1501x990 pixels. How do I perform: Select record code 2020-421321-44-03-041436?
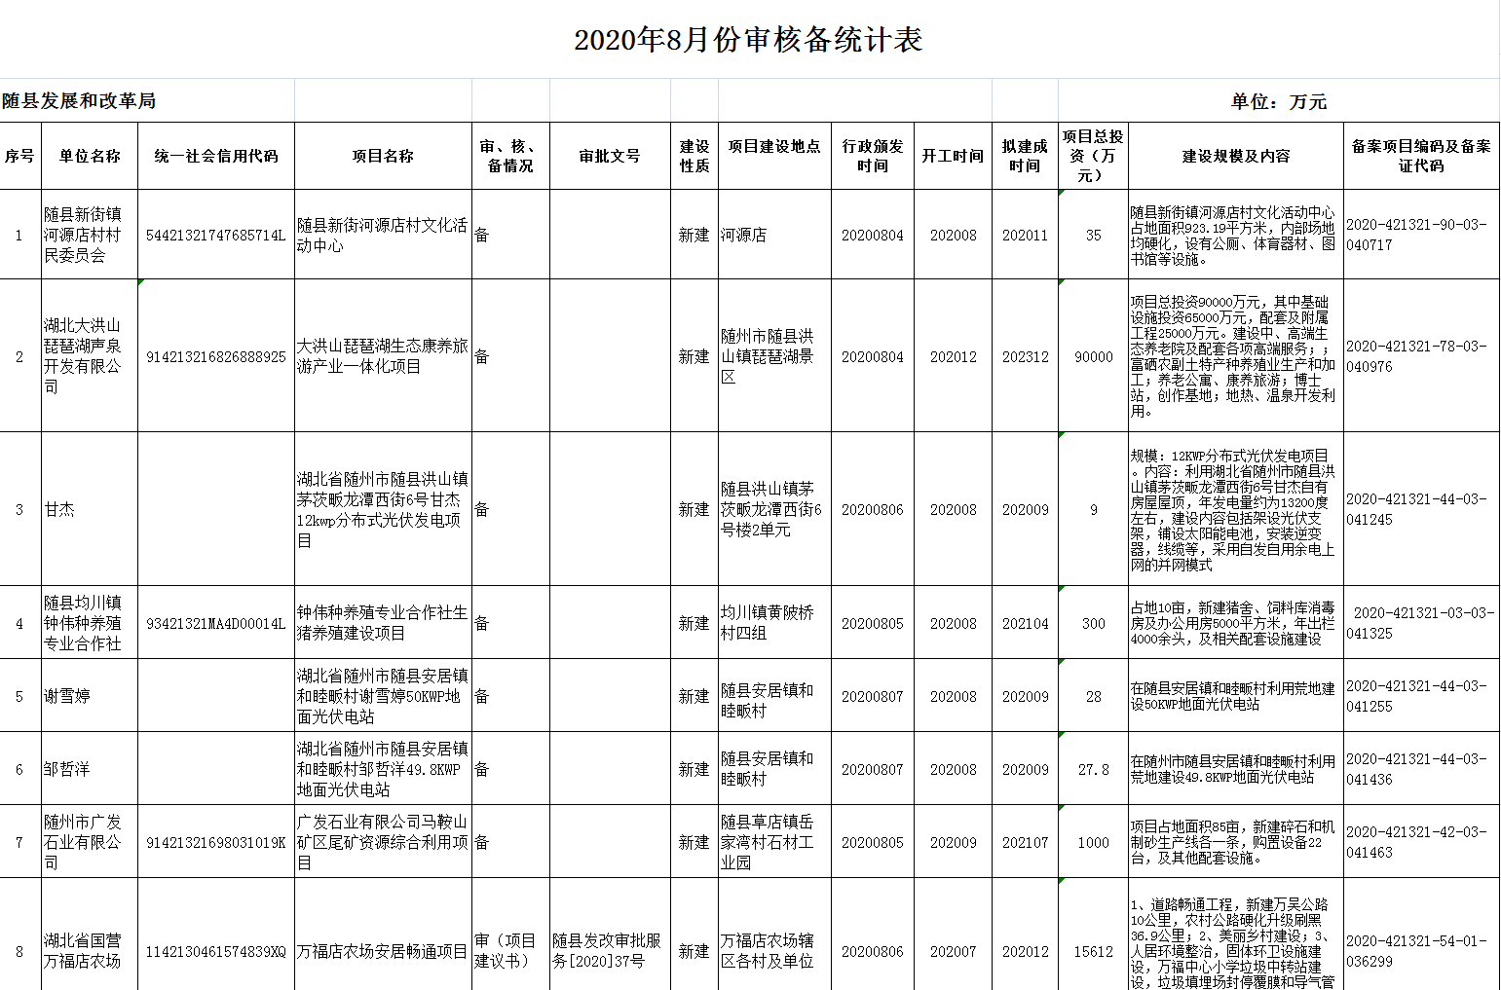click(1421, 769)
